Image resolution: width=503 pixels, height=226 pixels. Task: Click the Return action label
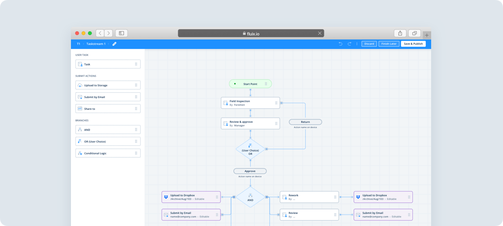coord(305,122)
